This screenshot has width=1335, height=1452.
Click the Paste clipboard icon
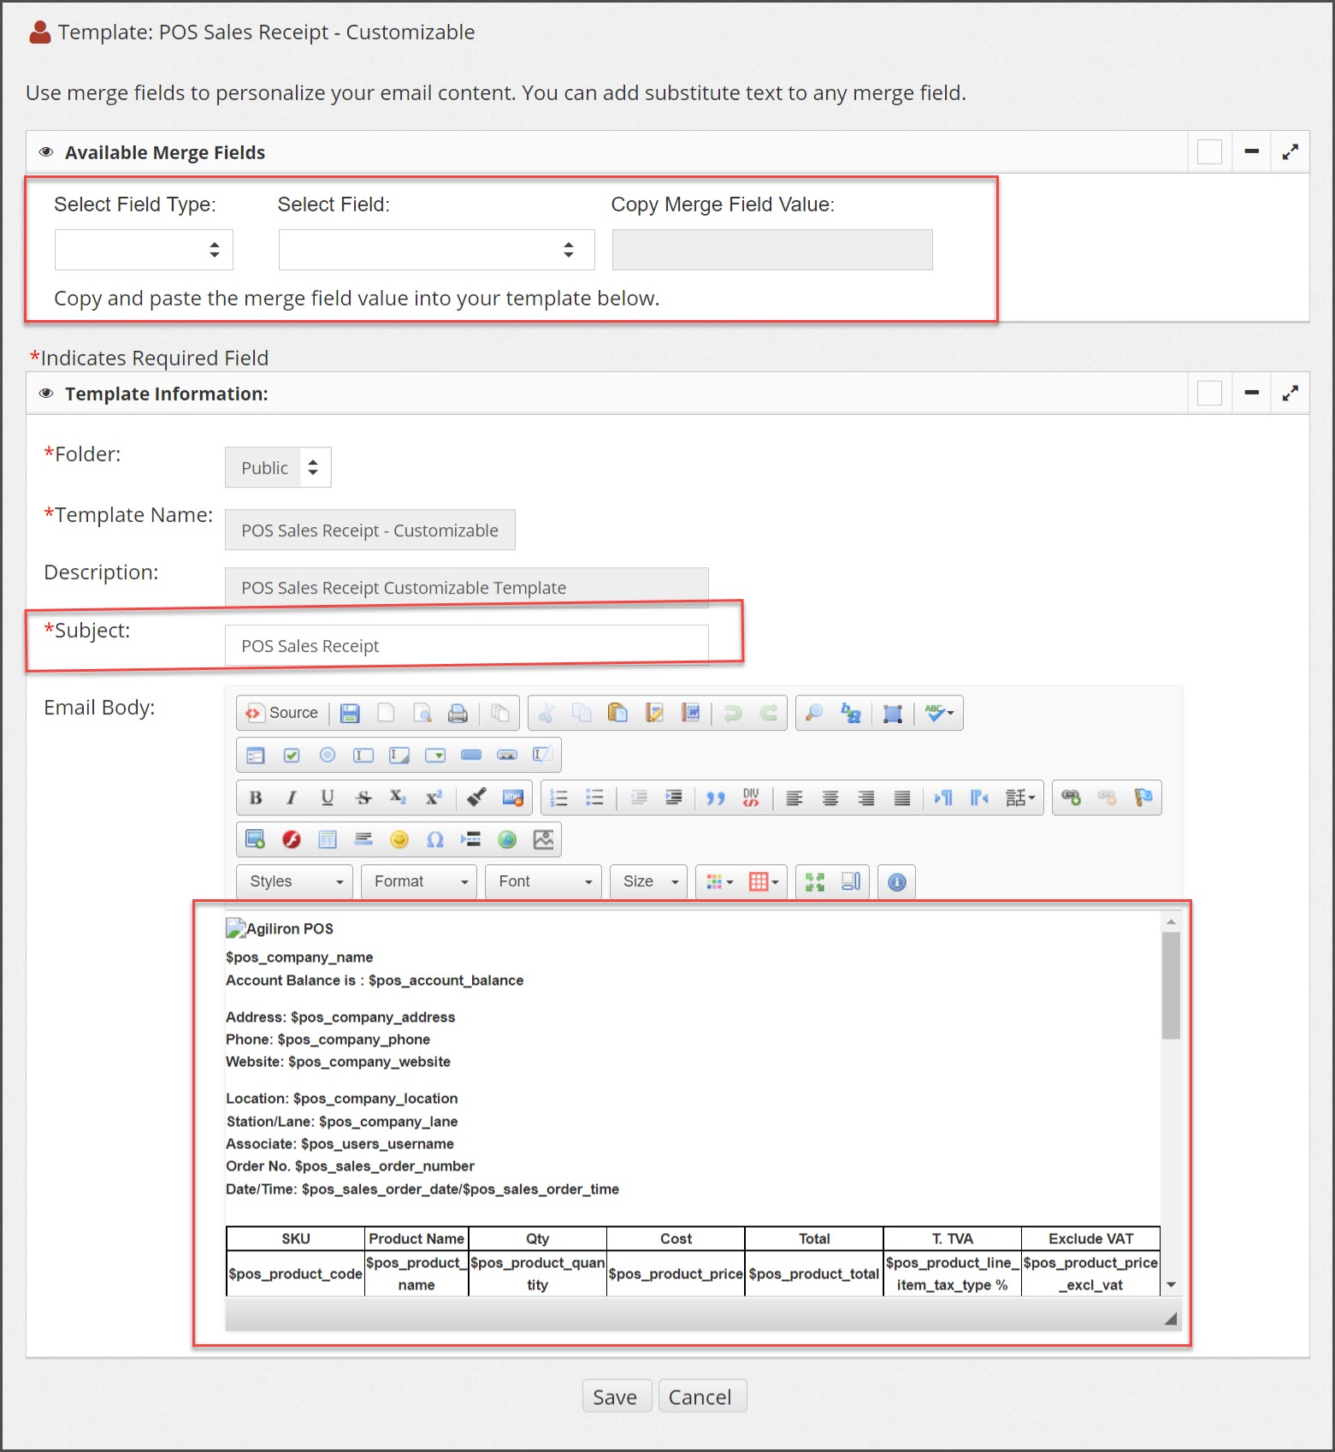617,713
